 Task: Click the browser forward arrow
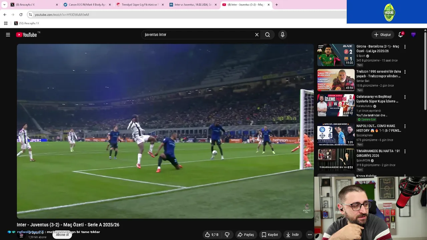click(x=13, y=15)
